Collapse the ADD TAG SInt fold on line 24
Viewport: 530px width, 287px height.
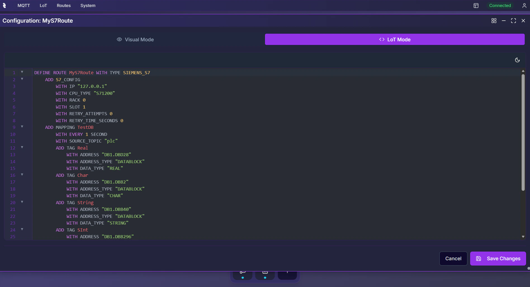pos(22,229)
